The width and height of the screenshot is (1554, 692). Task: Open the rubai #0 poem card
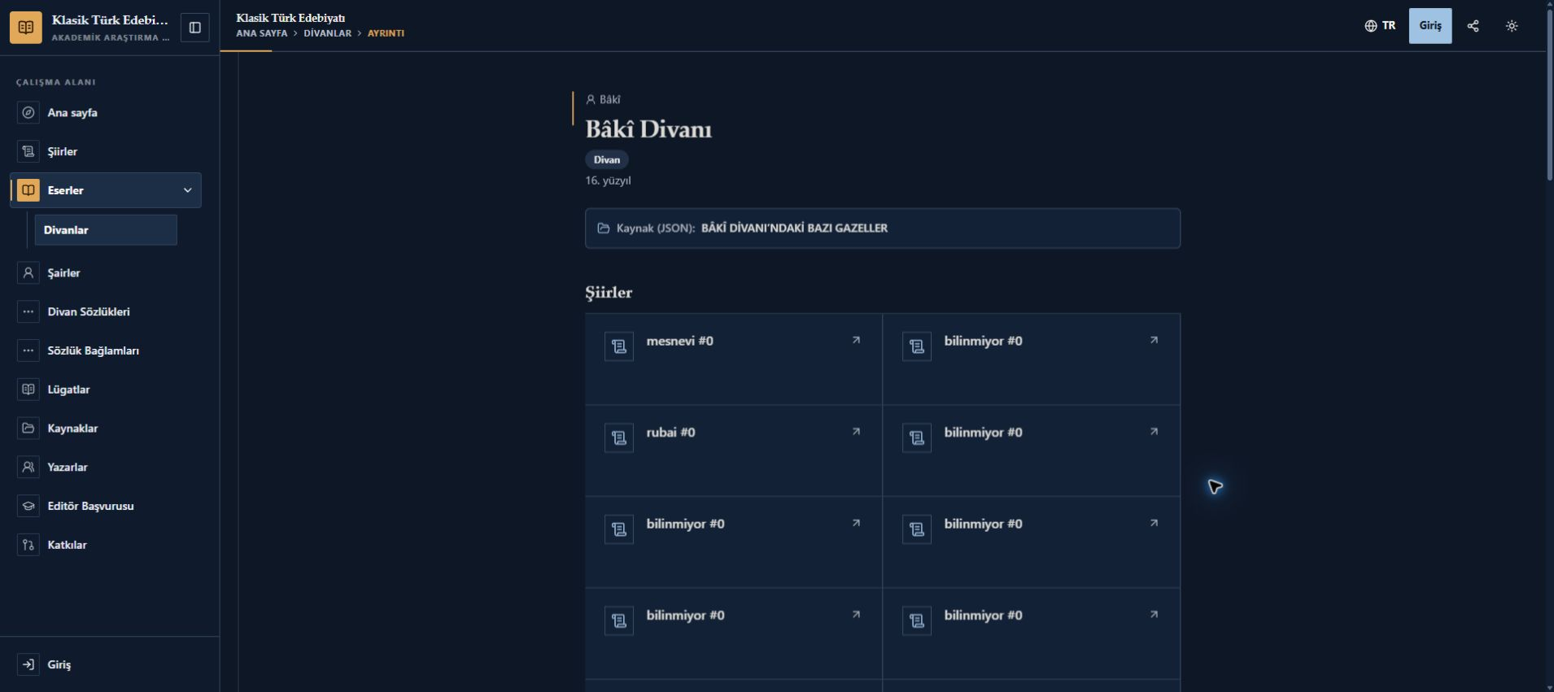[x=734, y=451]
